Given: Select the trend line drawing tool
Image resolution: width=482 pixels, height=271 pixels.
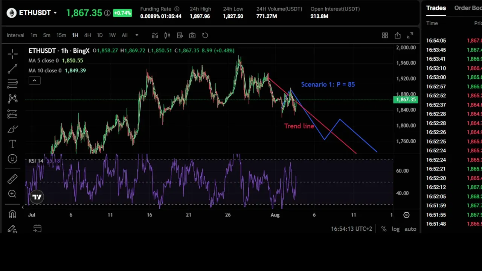Looking at the screenshot, I should point(12,69).
